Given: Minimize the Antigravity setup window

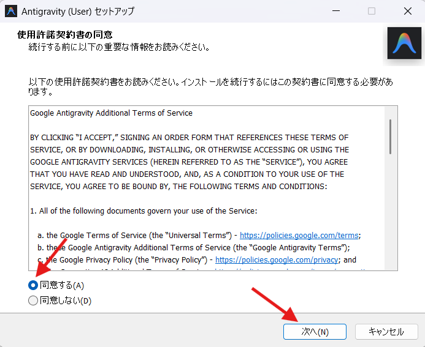Looking at the screenshot, I should coord(336,11).
